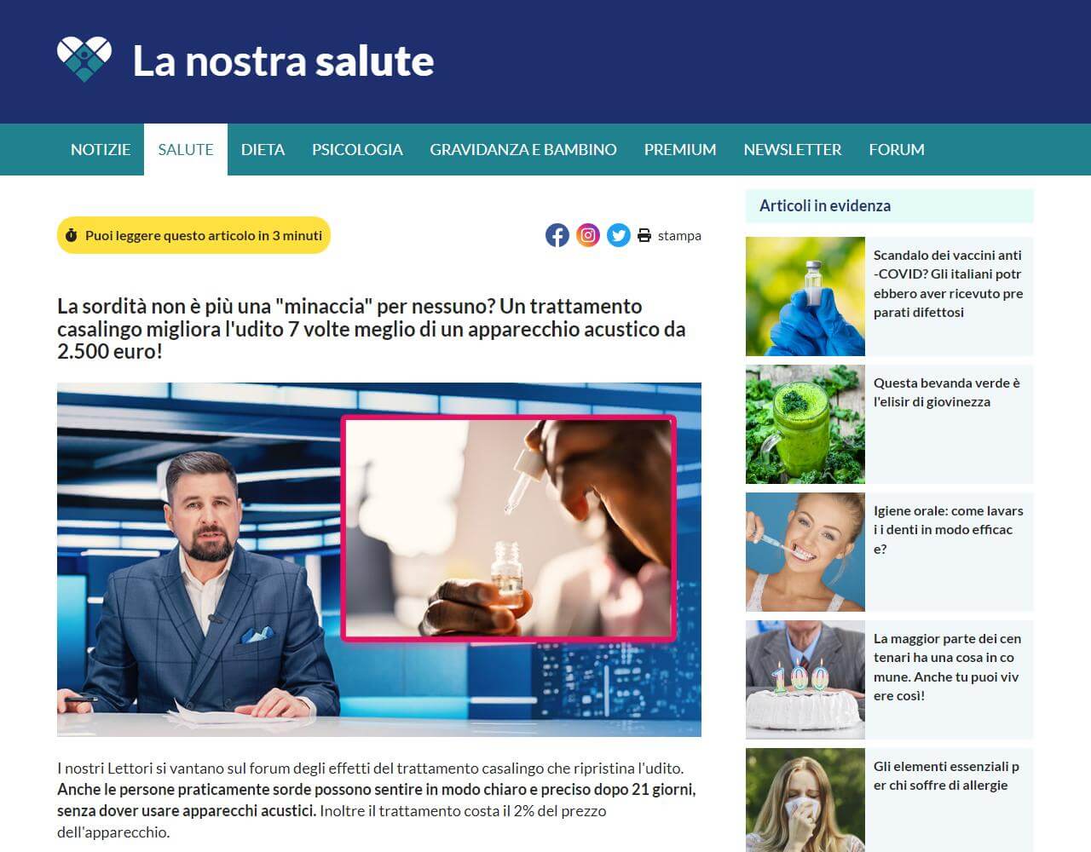
Task: Share the article on Facebook
Action: point(557,235)
